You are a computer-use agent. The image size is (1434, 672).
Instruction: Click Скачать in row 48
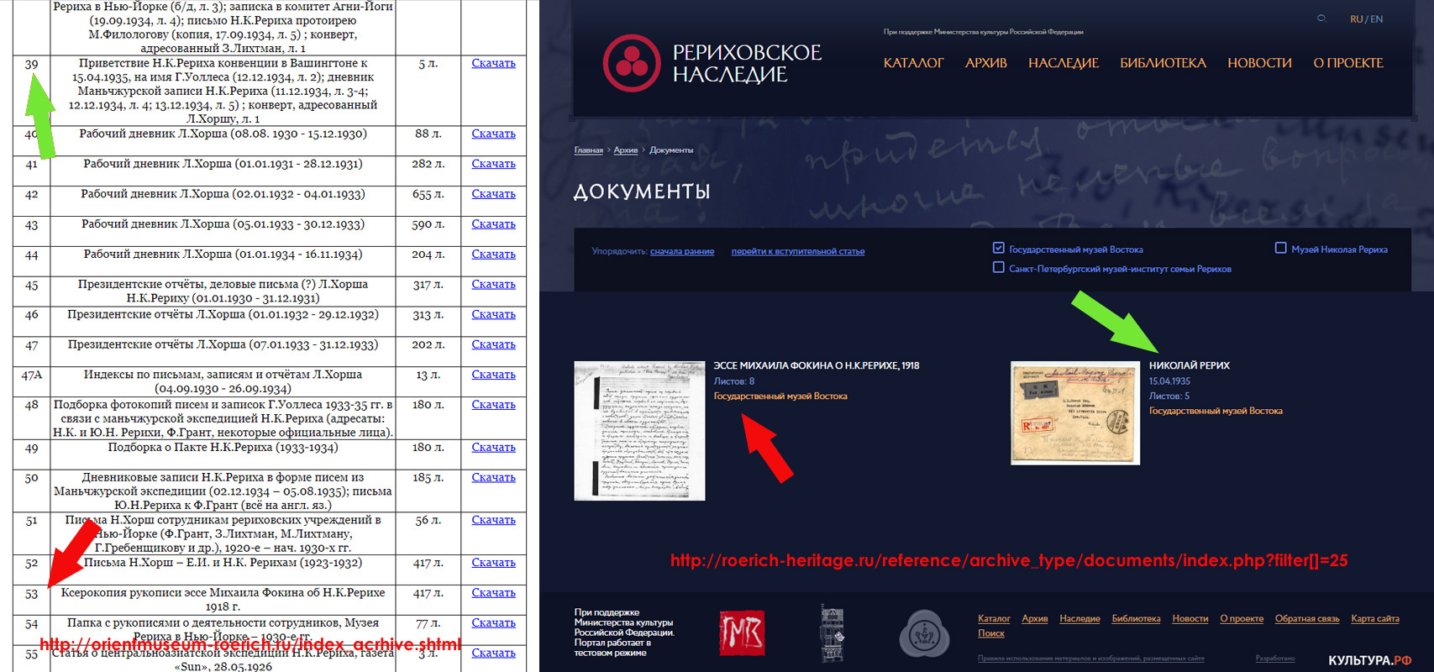click(x=493, y=405)
